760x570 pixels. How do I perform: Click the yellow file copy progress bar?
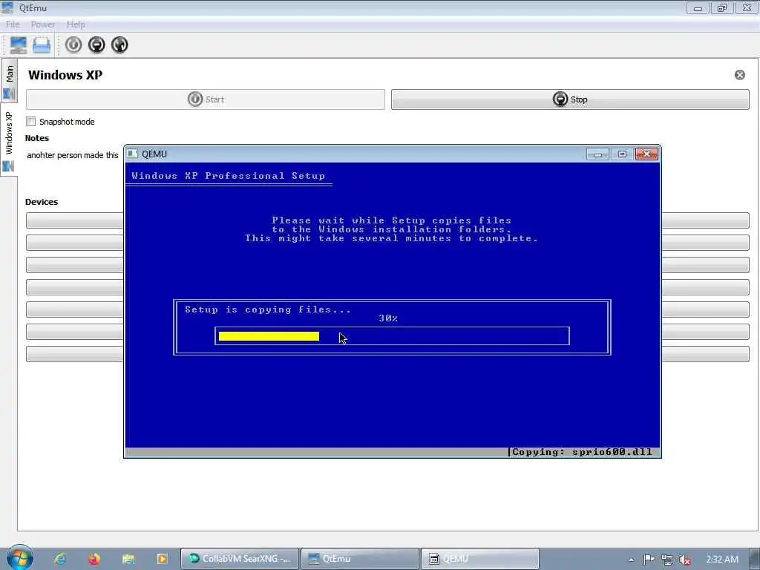click(x=269, y=336)
